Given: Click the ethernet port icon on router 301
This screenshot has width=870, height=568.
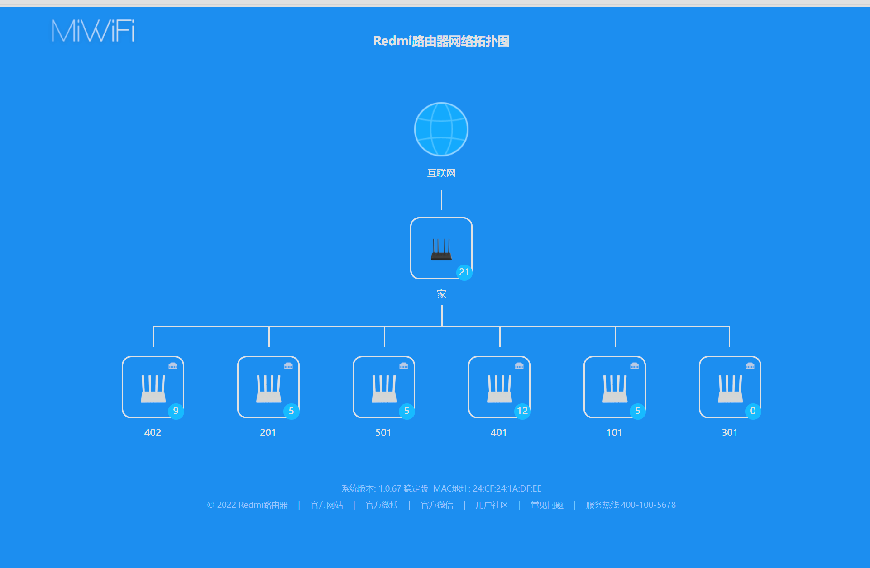Looking at the screenshot, I should point(750,366).
